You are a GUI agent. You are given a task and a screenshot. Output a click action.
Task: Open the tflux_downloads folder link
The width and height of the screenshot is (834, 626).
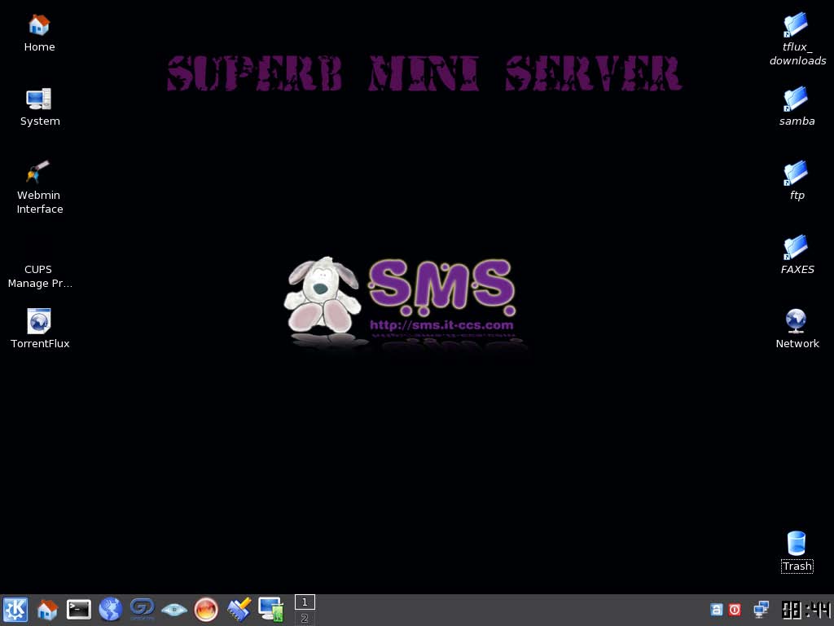[796, 25]
